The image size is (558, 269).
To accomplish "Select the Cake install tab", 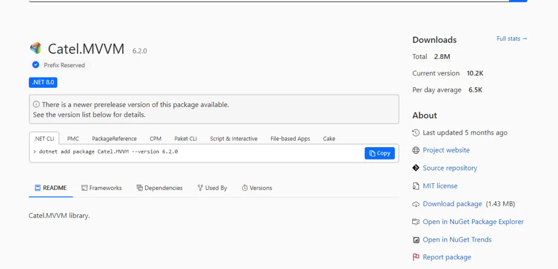I will click(329, 139).
